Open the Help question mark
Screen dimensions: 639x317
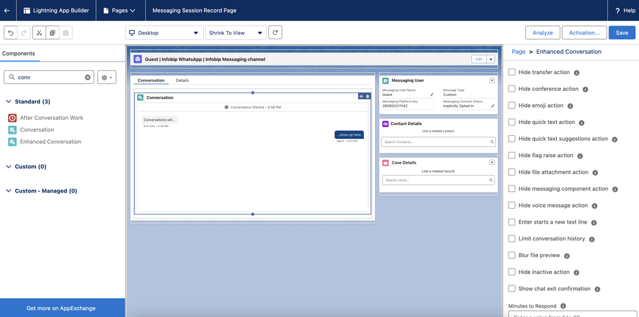[617, 11]
